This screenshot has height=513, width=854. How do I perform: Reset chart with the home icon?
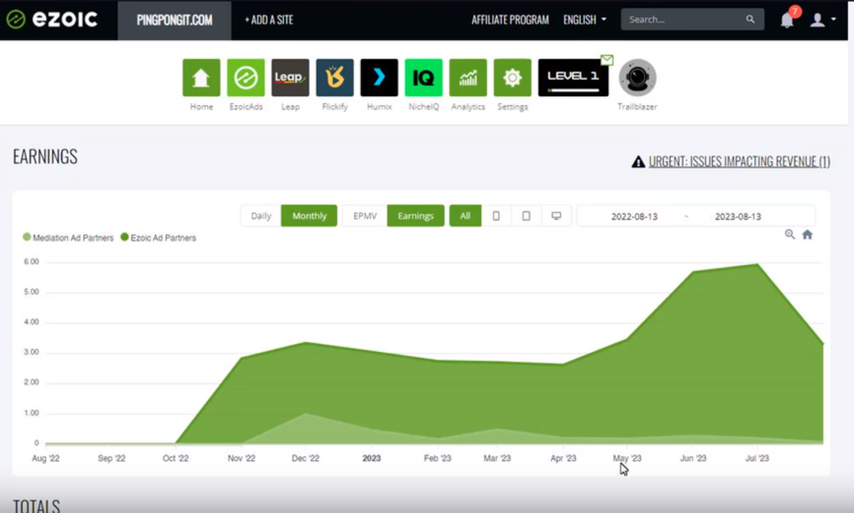pyautogui.click(x=807, y=234)
